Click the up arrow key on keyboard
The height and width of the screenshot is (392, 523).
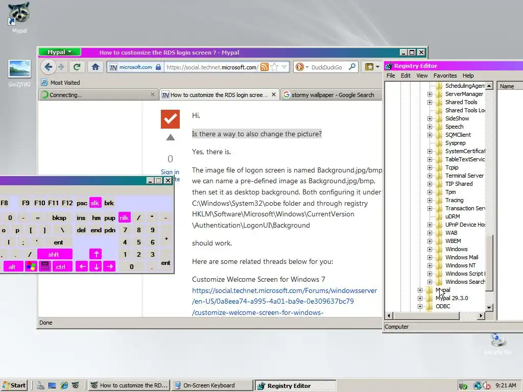(x=96, y=254)
